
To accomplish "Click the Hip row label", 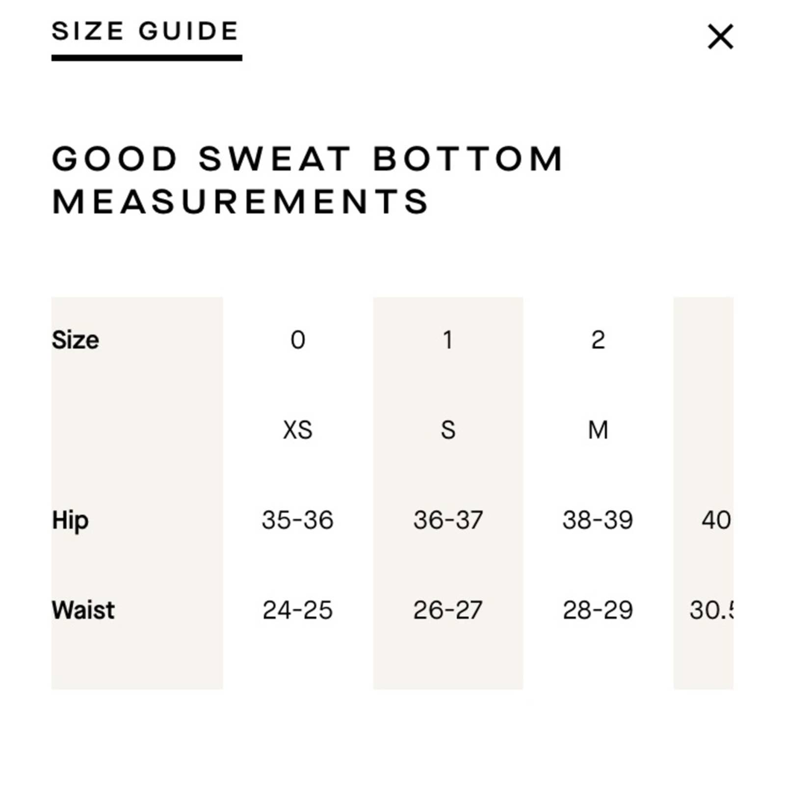I will coord(70,521).
